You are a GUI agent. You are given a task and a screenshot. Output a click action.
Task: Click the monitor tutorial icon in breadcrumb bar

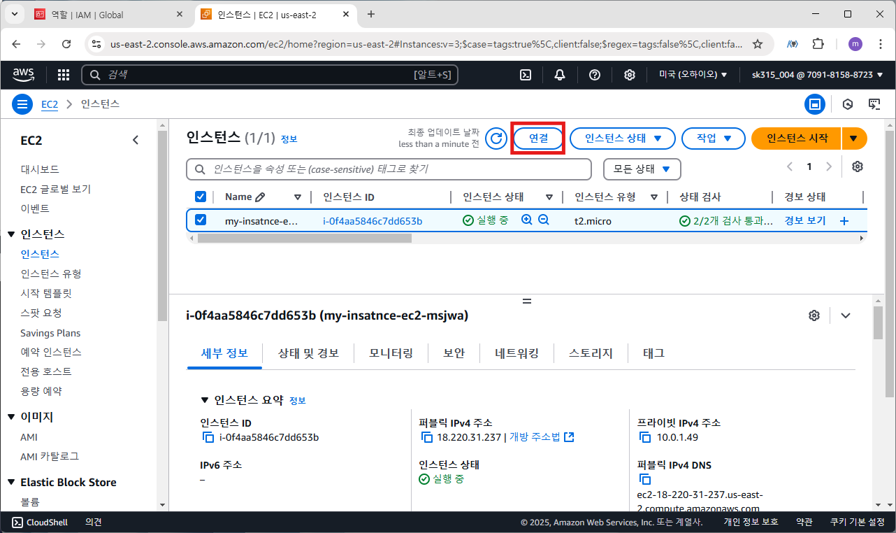(874, 104)
